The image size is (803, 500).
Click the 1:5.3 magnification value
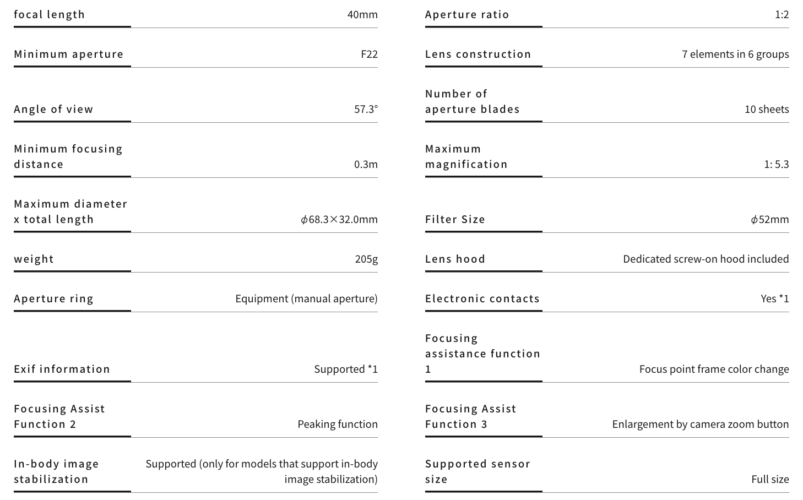point(777,165)
